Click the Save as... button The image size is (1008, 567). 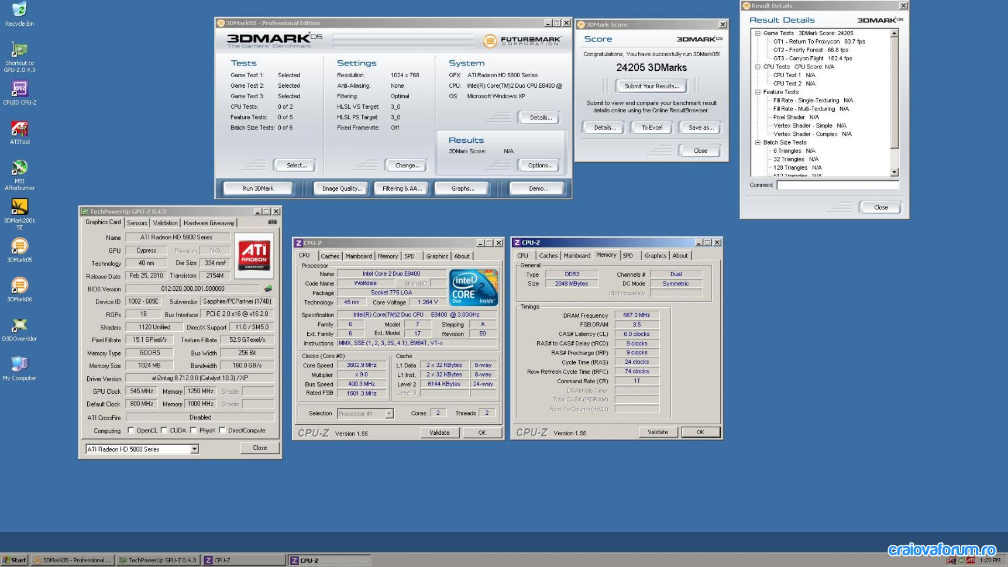coord(701,128)
